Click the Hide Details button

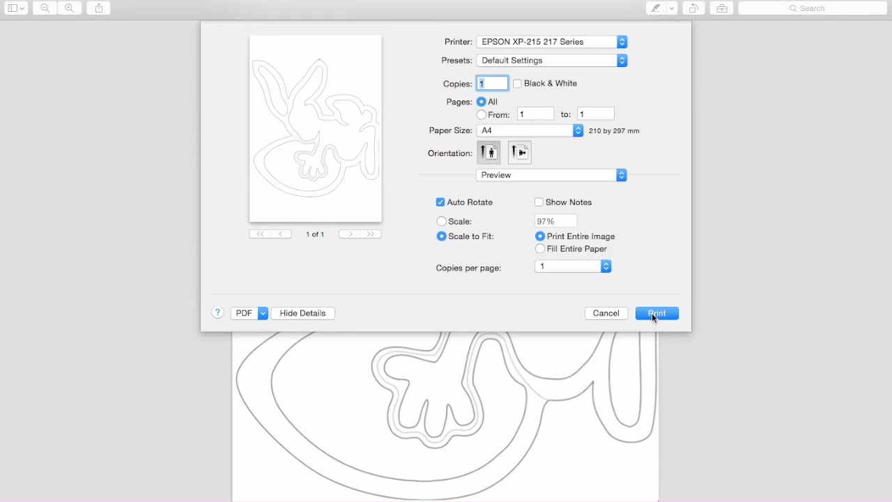302,313
